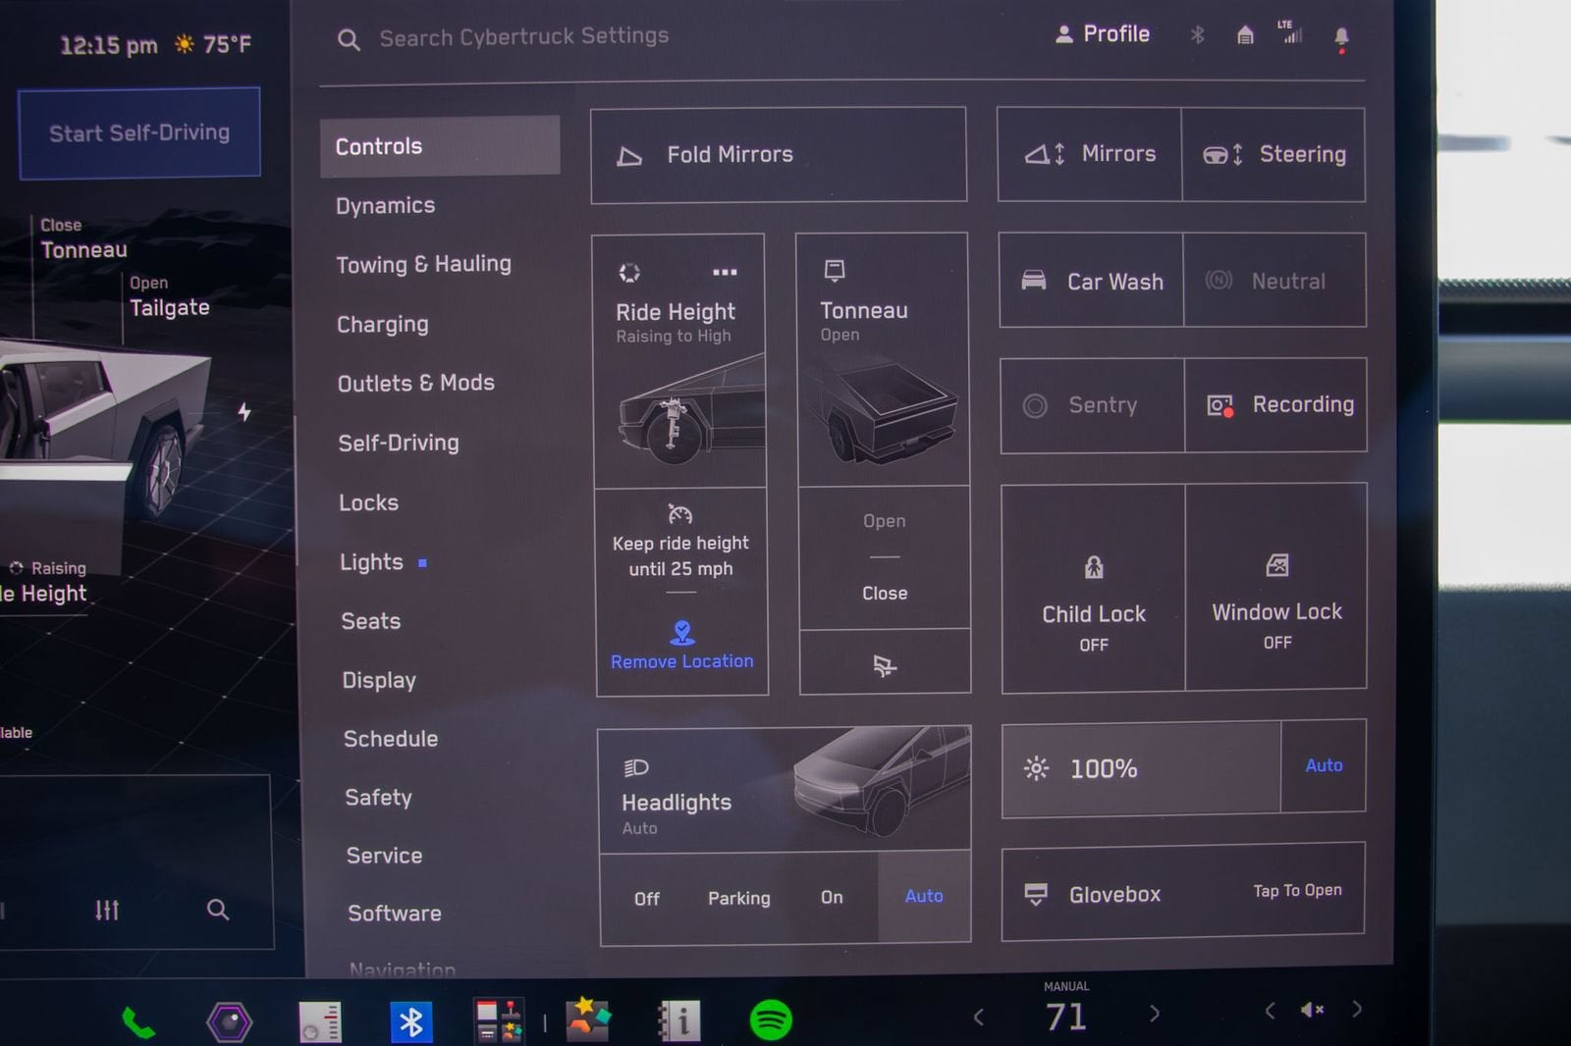Toggle dashcam Recording
The height and width of the screenshot is (1046, 1571).
pos(1275,404)
